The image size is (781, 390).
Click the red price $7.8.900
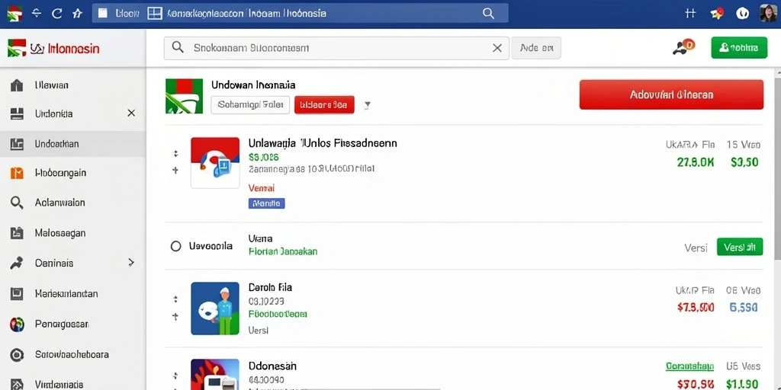coord(696,308)
